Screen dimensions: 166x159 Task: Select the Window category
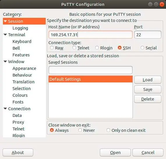[x=16, y=62]
